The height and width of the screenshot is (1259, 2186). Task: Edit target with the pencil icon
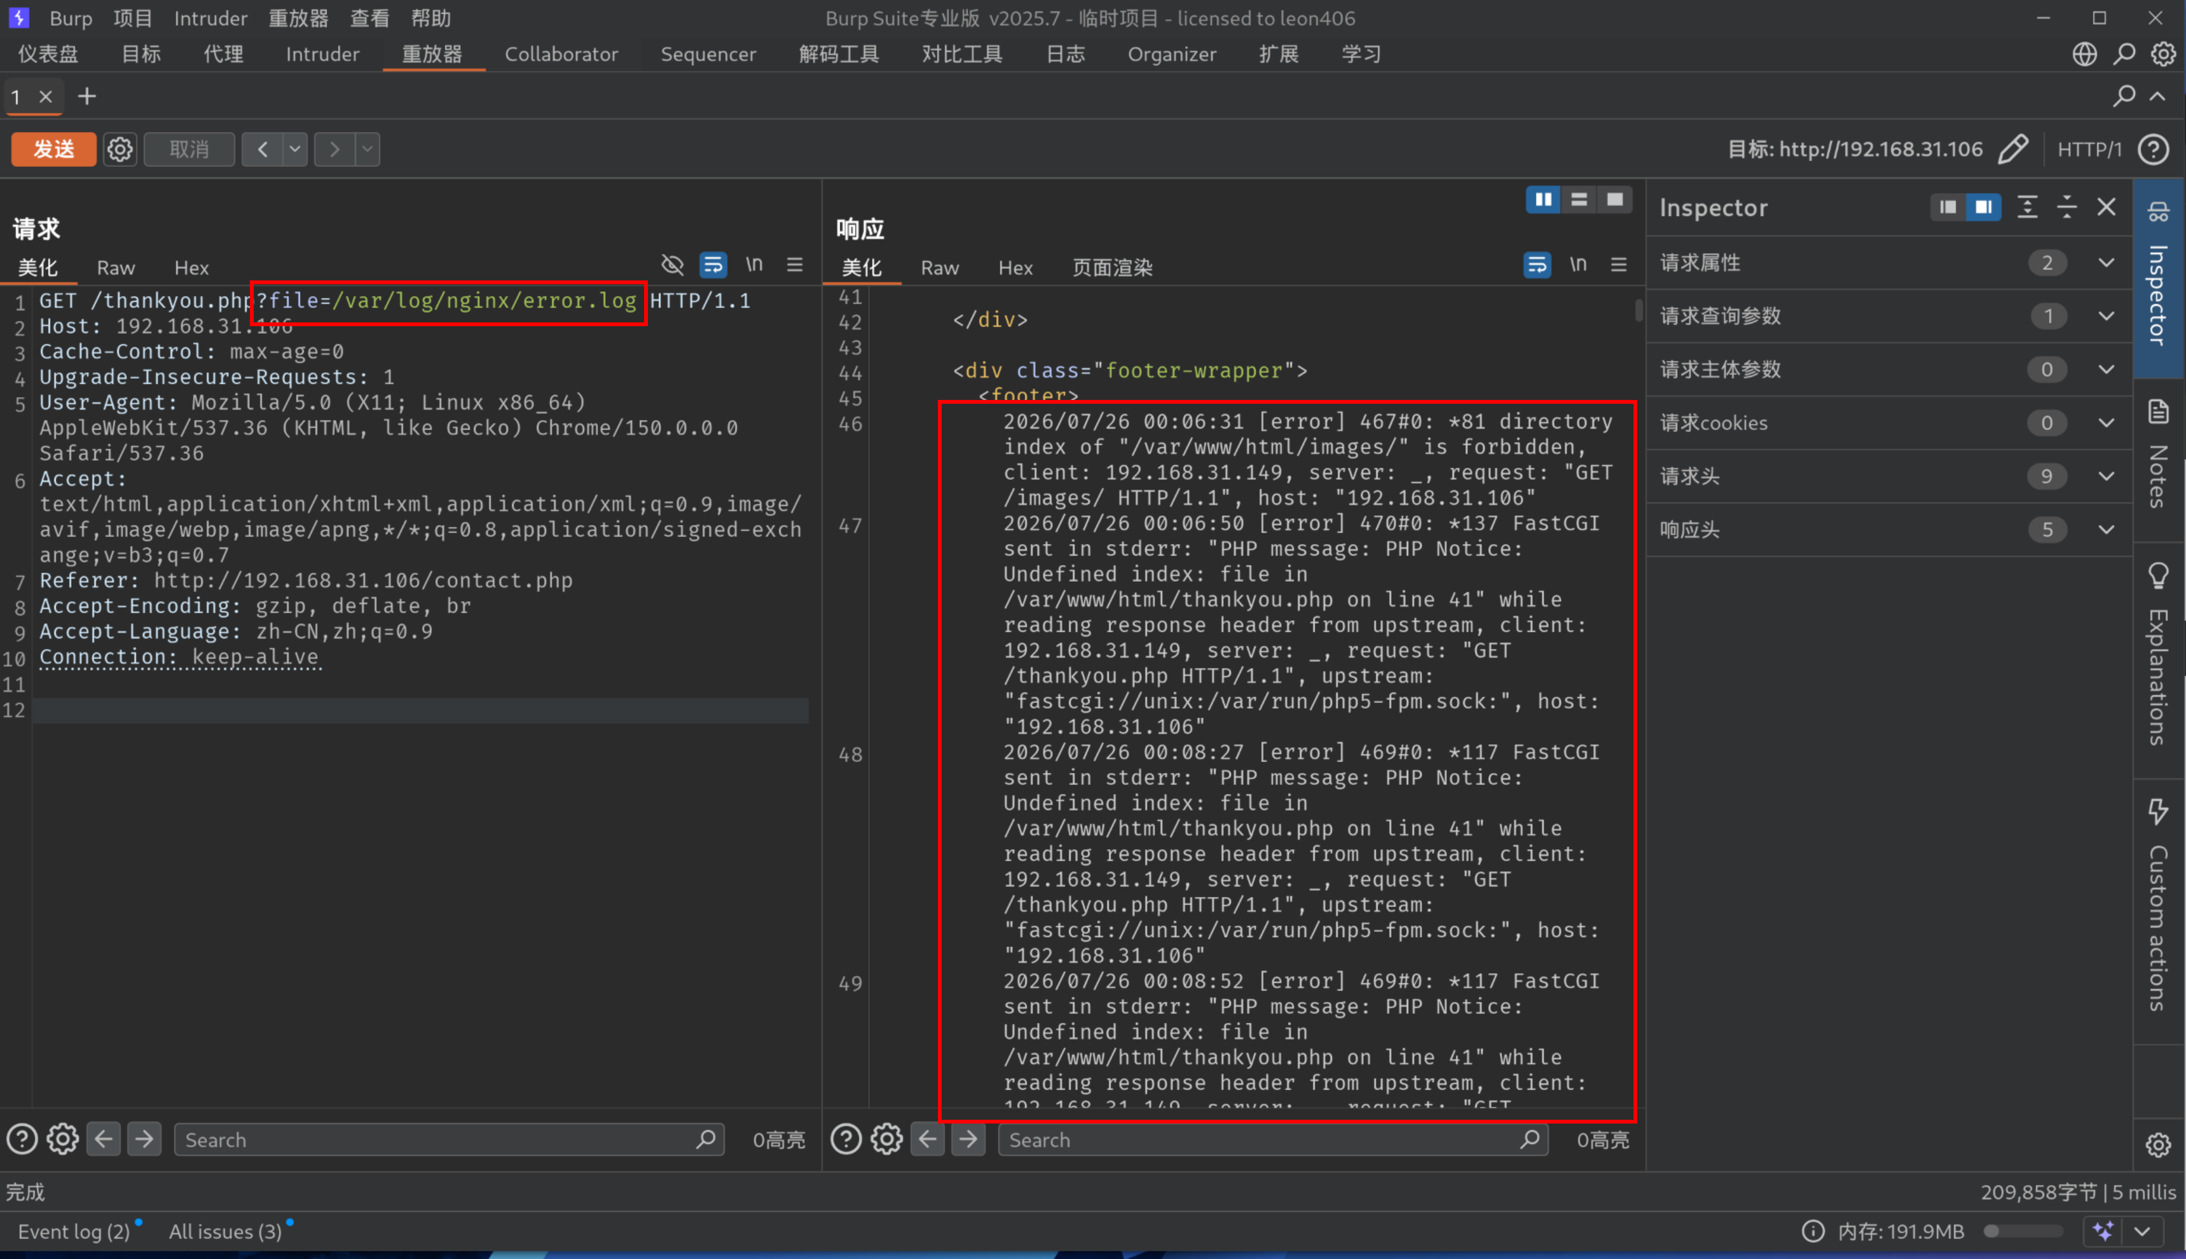pos(2012,149)
